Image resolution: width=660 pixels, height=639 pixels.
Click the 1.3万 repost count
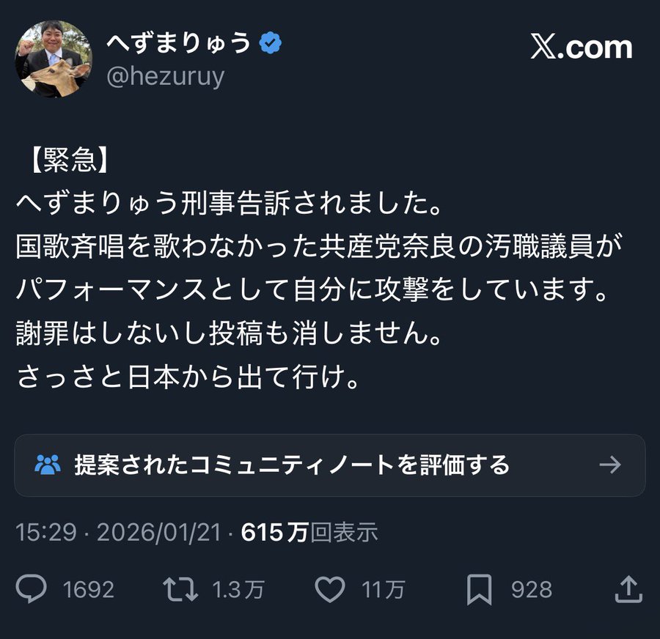[x=238, y=589]
